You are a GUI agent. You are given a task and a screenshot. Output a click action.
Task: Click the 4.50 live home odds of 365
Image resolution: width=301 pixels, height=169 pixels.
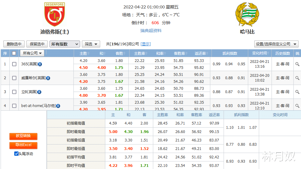(83, 68)
